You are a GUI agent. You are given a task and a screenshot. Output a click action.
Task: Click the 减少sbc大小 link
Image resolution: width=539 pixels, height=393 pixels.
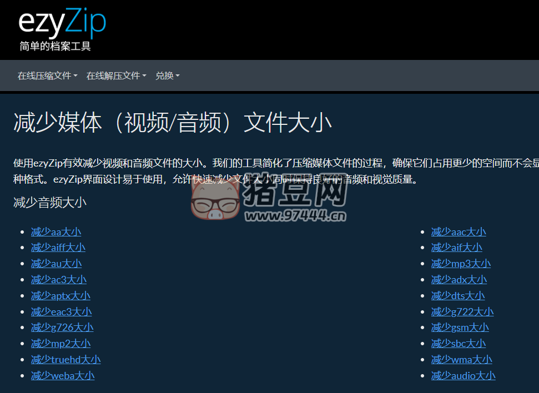tap(459, 344)
